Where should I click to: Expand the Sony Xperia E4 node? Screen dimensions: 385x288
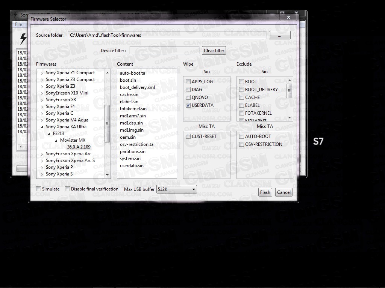pos(42,107)
